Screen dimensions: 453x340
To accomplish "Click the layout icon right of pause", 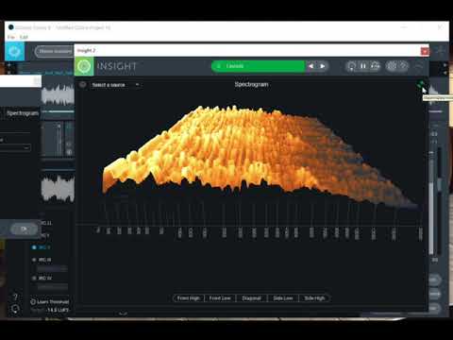I will pos(375,66).
